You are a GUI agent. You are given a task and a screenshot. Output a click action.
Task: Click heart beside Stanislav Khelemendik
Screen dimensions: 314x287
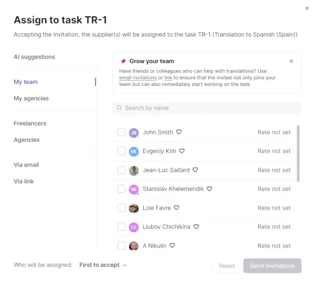point(209,189)
